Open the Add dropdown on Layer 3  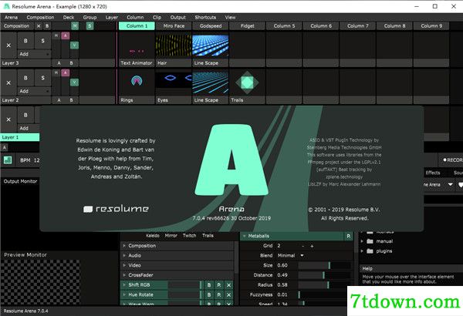(x=34, y=54)
